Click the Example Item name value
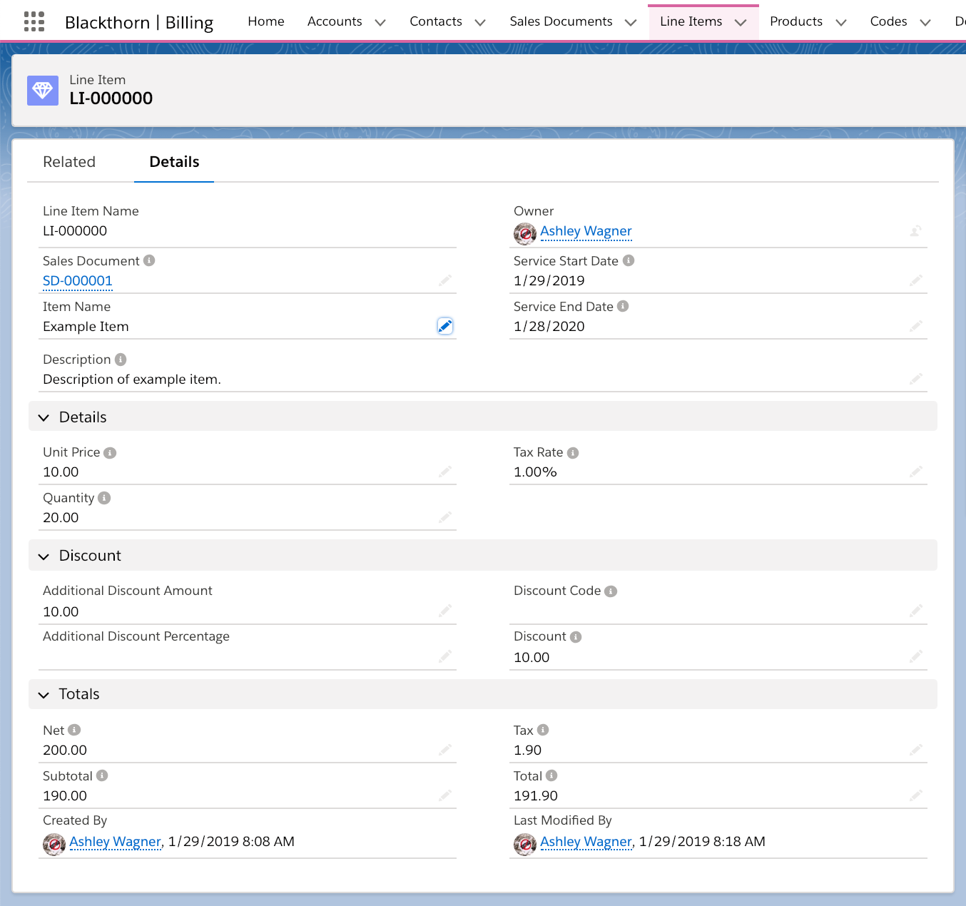 click(x=86, y=326)
